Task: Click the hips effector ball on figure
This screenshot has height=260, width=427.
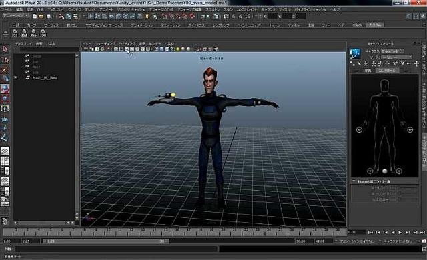Action: click(384, 171)
